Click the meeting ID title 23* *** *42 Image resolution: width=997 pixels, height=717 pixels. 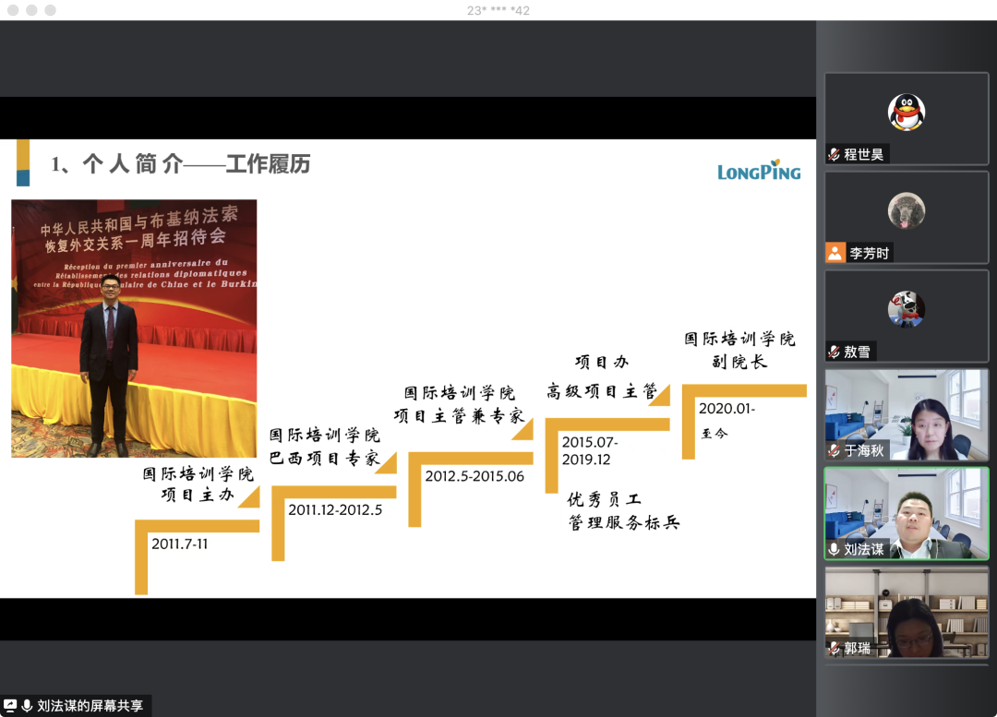(x=498, y=10)
